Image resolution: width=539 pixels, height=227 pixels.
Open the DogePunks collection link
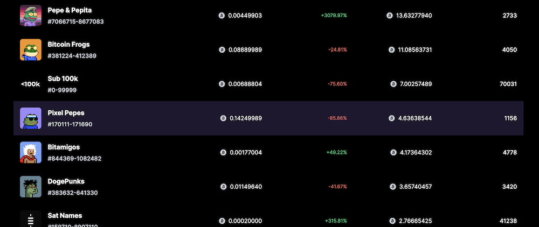(66, 181)
